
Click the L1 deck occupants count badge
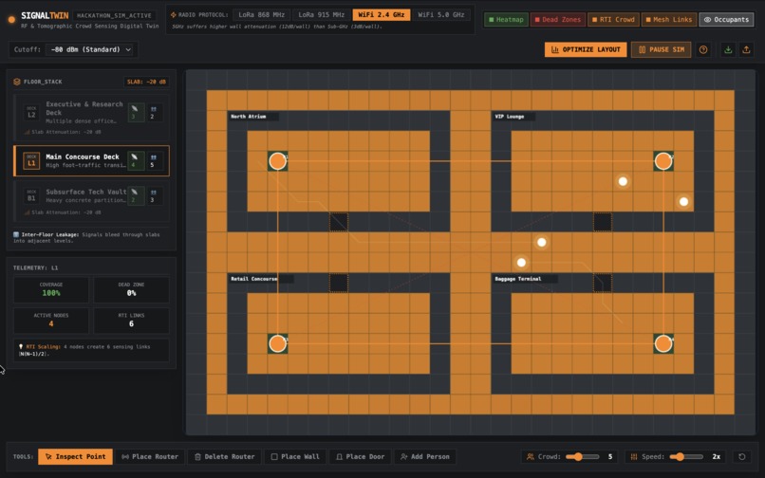(154, 160)
